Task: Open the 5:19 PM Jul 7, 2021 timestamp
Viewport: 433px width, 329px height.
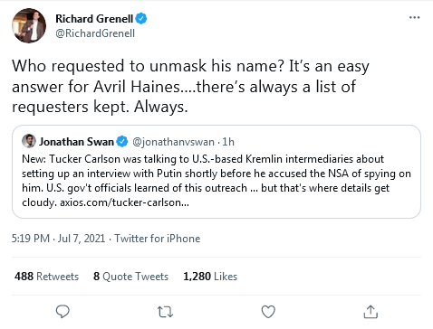Action: tap(58, 239)
